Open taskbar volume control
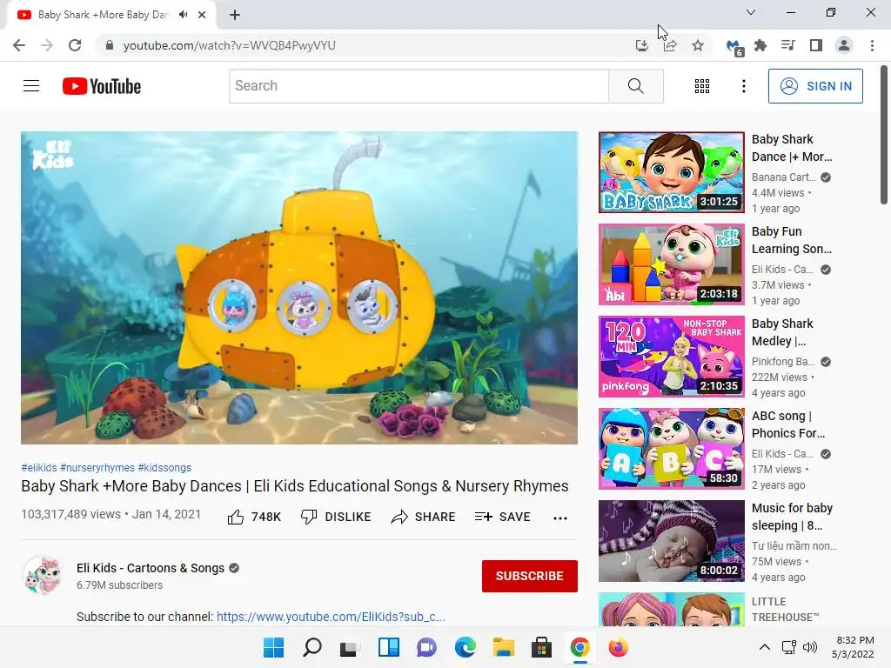The image size is (891, 668). [x=810, y=647]
